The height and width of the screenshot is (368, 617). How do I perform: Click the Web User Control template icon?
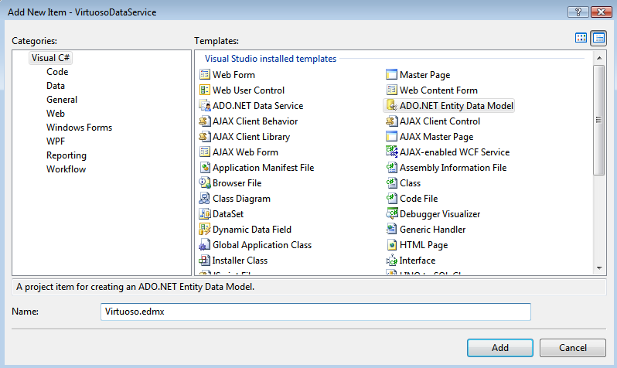pos(205,90)
